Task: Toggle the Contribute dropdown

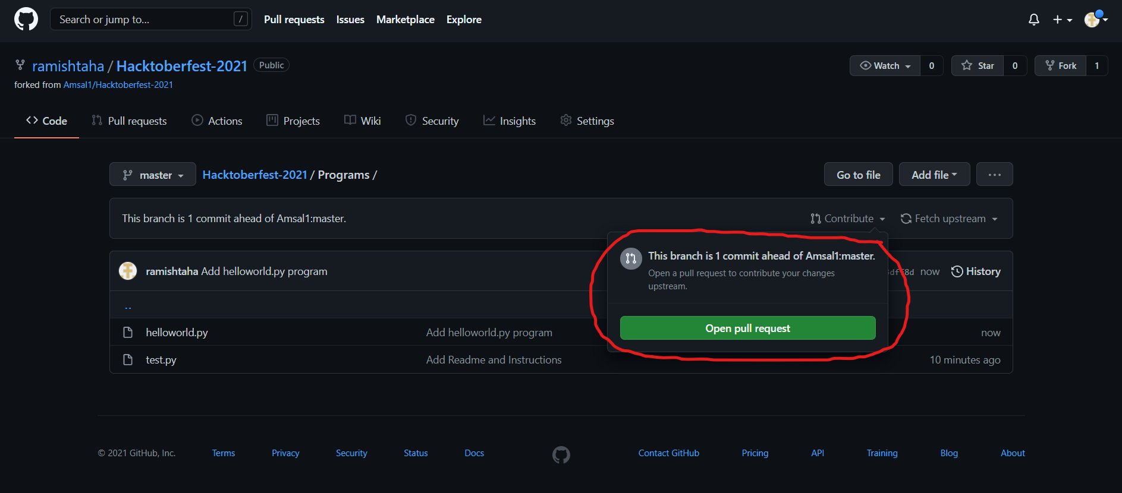Action: pyautogui.click(x=848, y=219)
